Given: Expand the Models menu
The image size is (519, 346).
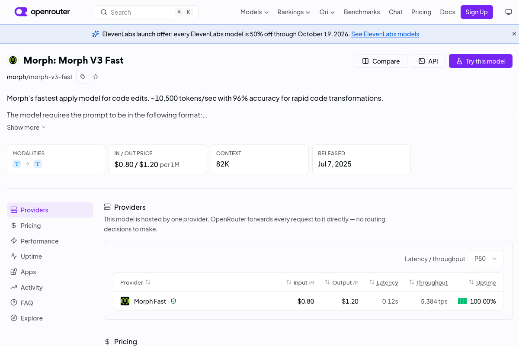Looking at the screenshot, I should pyautogui.click(x=254, y=12).
